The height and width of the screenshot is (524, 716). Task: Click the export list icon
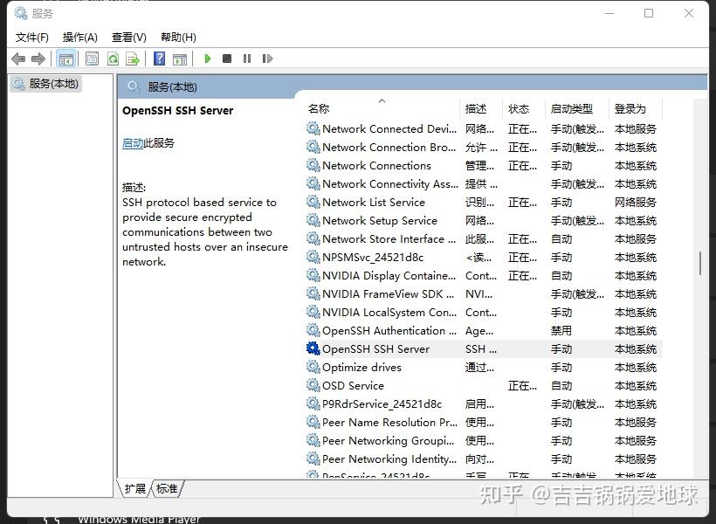(133, 59)
